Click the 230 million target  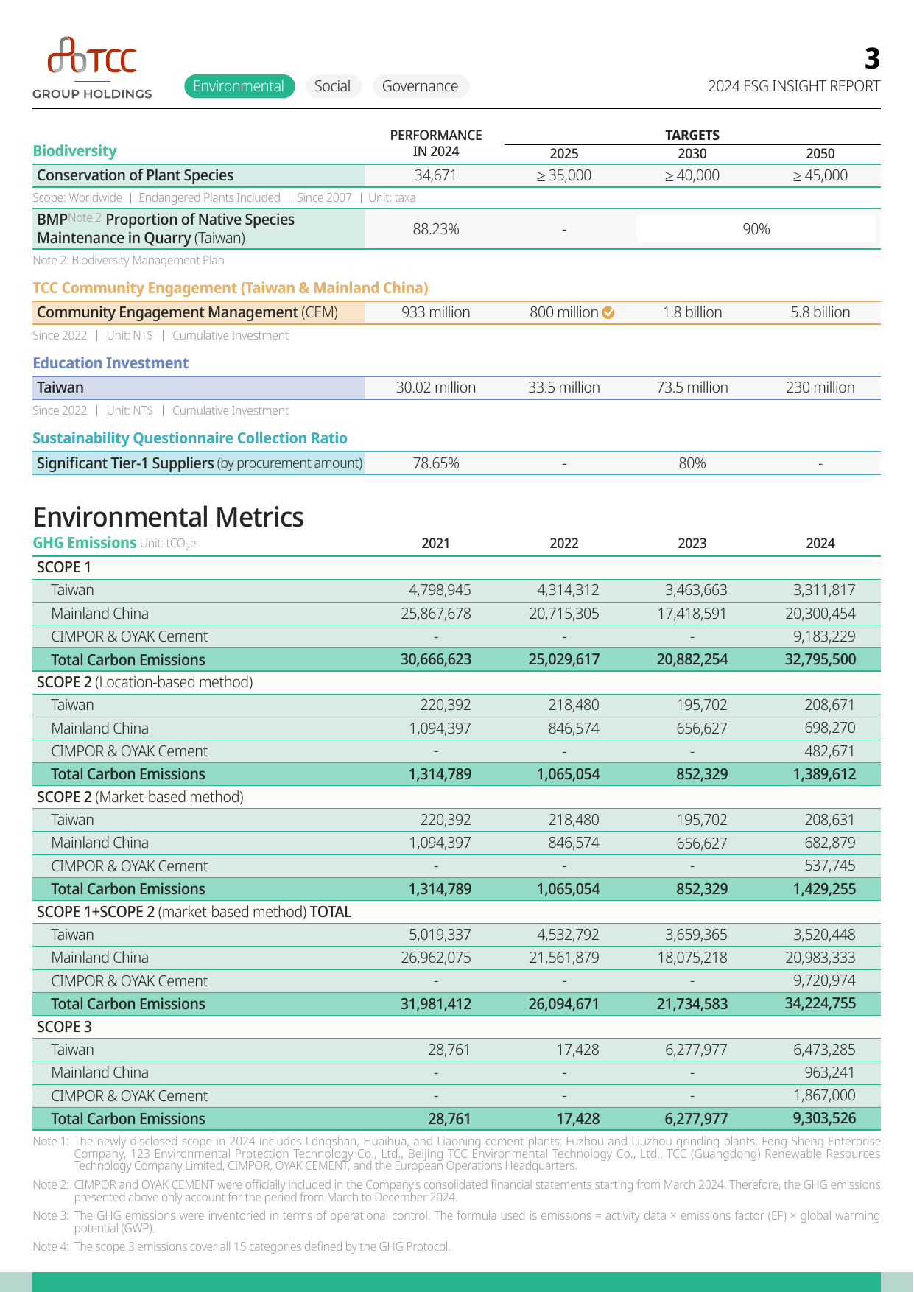click(x=820, y=387)
